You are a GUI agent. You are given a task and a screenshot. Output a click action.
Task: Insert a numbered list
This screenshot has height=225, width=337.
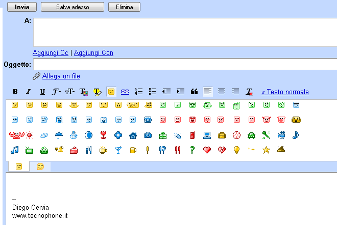138,92
